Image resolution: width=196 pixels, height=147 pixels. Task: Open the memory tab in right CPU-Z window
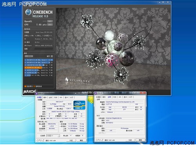[114, 97]
